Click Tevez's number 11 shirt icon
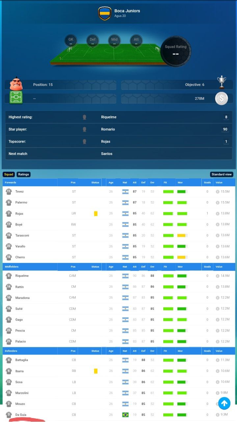The image size is (237, 422). [x=9, y=191]
